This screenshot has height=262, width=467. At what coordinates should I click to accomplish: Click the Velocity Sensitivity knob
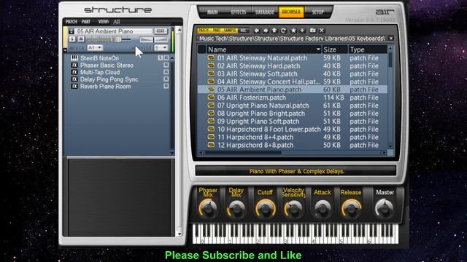(x=293, y=208)
